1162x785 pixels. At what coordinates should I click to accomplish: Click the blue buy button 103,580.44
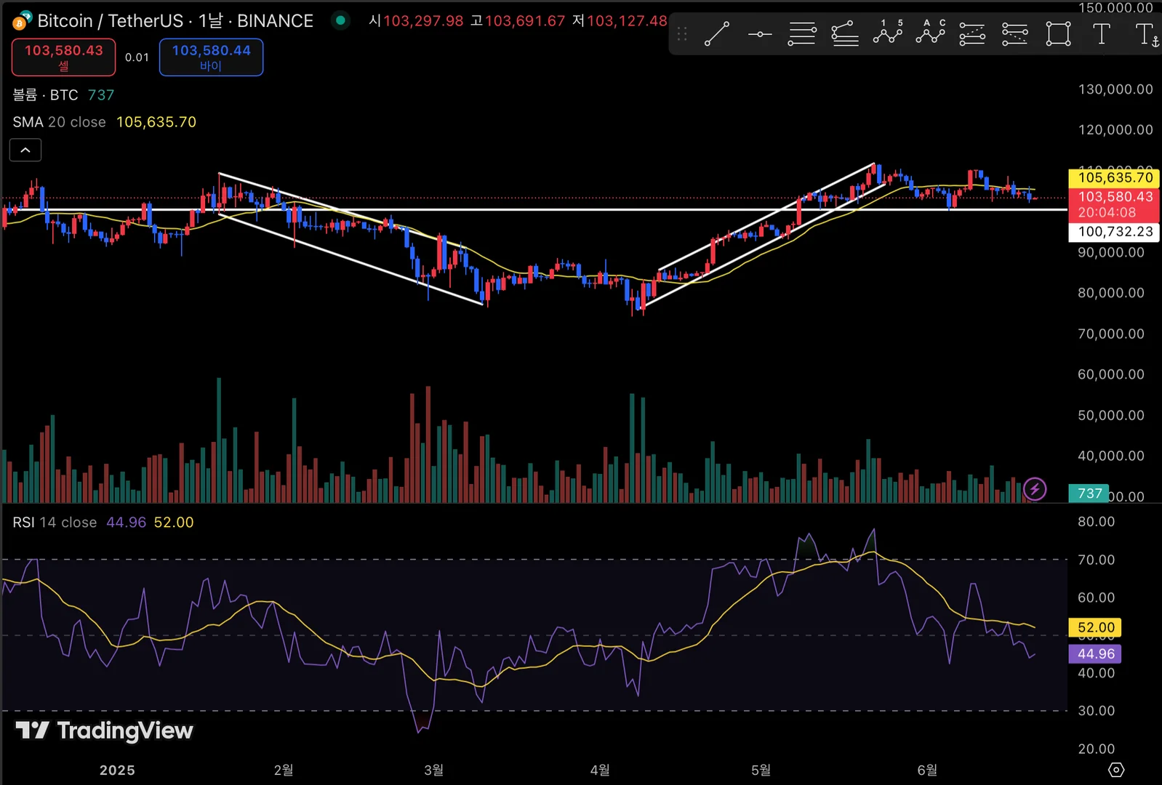coord(211,57)
